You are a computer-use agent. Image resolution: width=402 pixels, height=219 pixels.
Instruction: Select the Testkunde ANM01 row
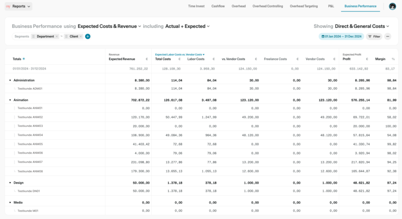[201, 108]
